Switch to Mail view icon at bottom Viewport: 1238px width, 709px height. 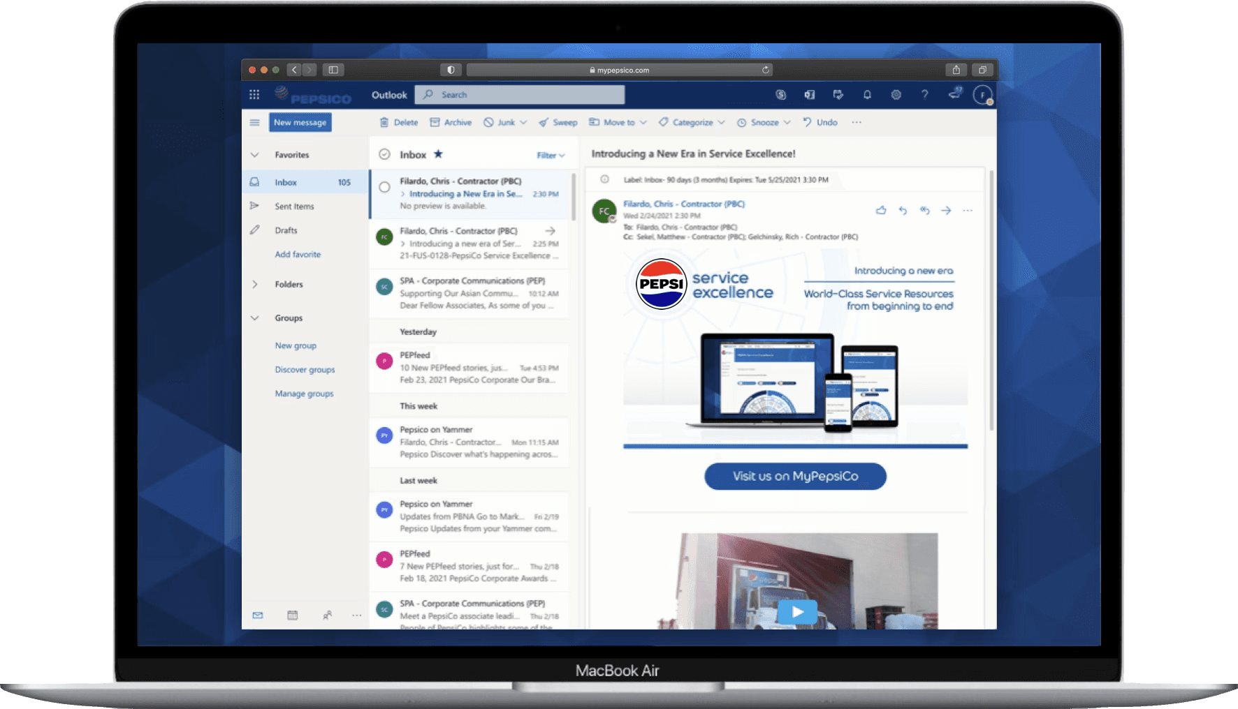258,615
